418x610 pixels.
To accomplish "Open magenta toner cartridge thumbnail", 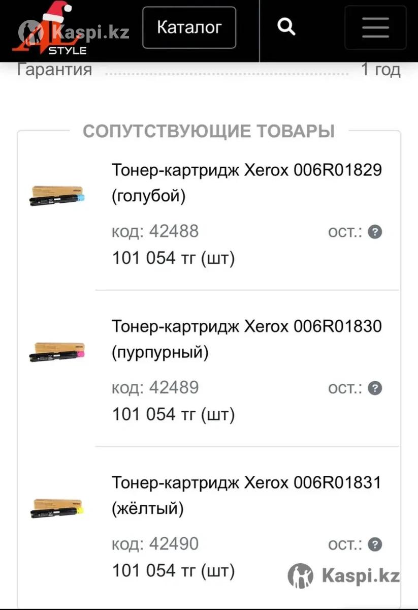I will pyautogui.click(x=57, y=352).
